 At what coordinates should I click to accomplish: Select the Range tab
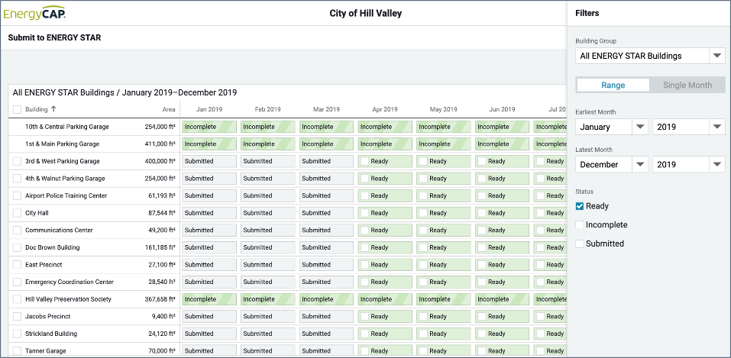pos(613,85)
